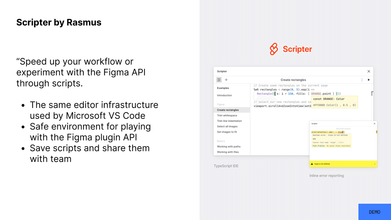Expand the Figma section header
The height and width of the screenshot is (220, 391).
click(x=221, y=104)
